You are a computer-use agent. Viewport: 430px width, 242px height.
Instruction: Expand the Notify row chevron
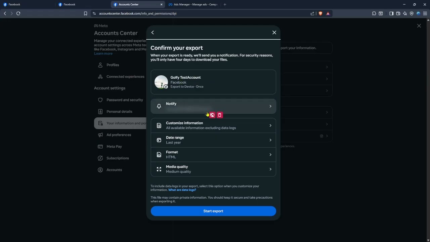tap(270, 106)
